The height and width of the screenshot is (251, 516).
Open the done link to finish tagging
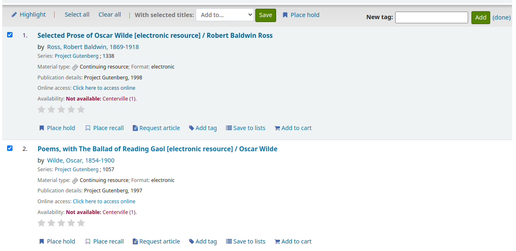pyautogui.click(x=501, y=17)
